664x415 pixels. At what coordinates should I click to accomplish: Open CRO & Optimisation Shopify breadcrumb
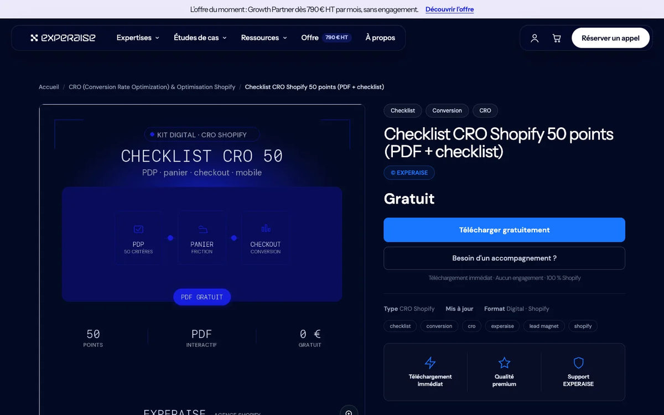click(x=152, y=87)
